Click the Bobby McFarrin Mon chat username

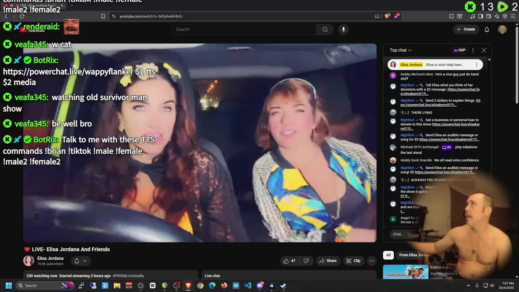point(417,74)
